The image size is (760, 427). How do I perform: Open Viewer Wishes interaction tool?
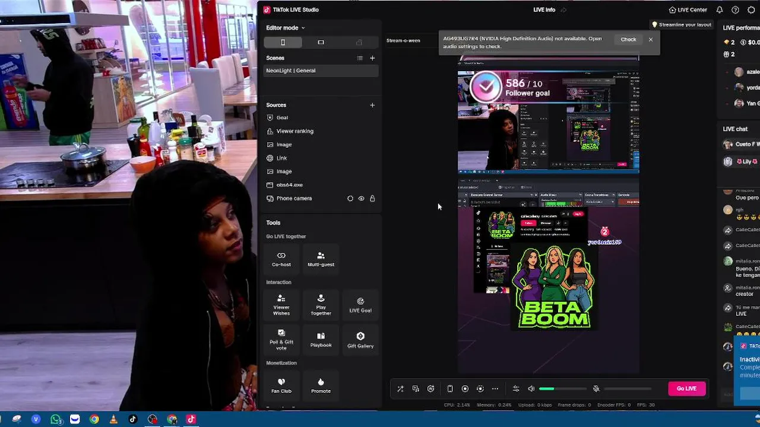click(x=281, y=305)
